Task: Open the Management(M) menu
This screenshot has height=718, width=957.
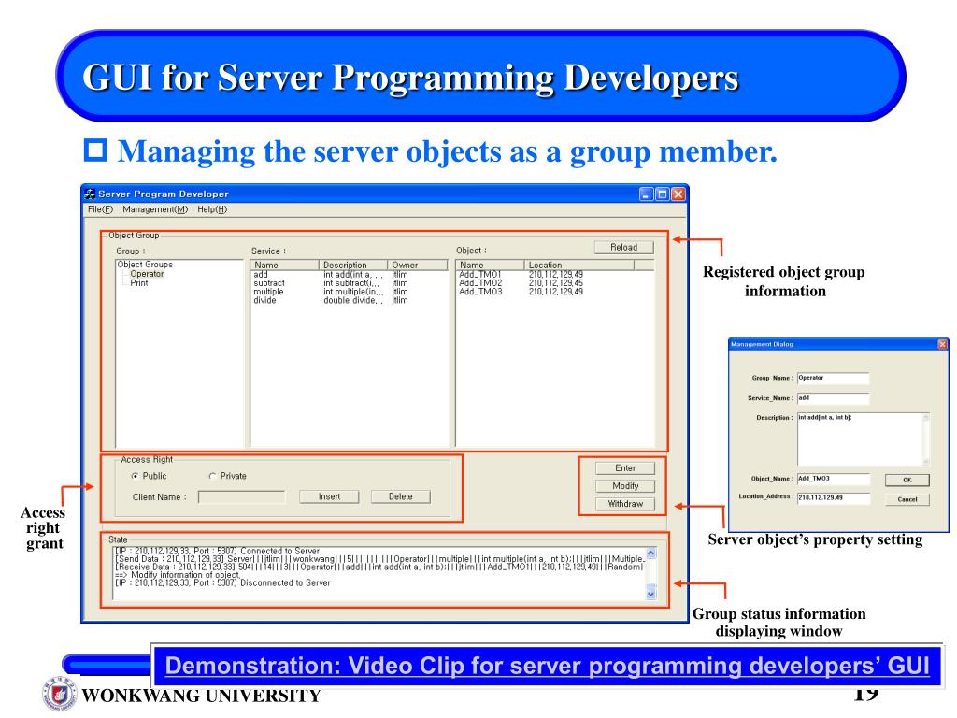Action: click(155, 209)
